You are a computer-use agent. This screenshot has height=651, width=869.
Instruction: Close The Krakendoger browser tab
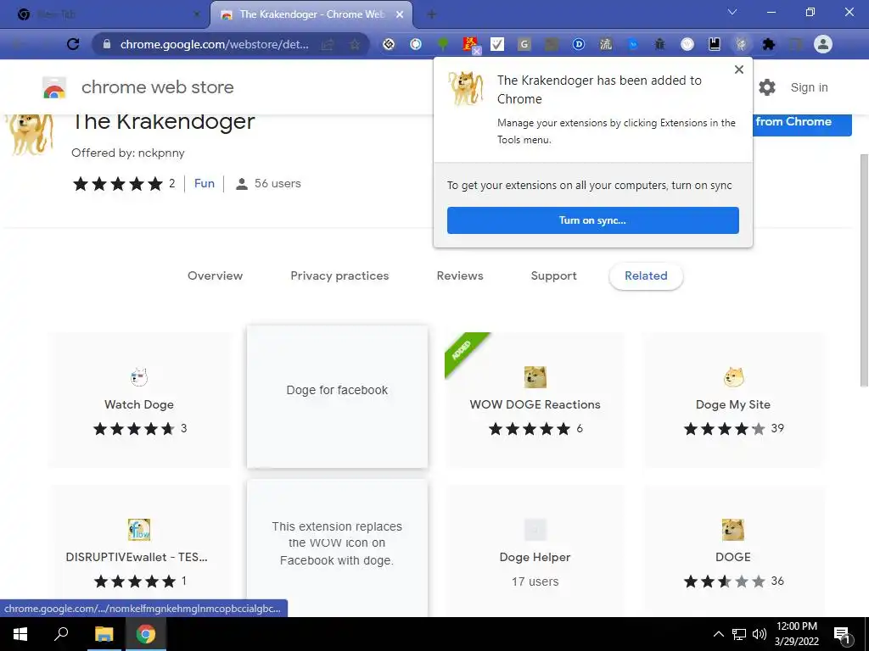(x=400, y=14)
